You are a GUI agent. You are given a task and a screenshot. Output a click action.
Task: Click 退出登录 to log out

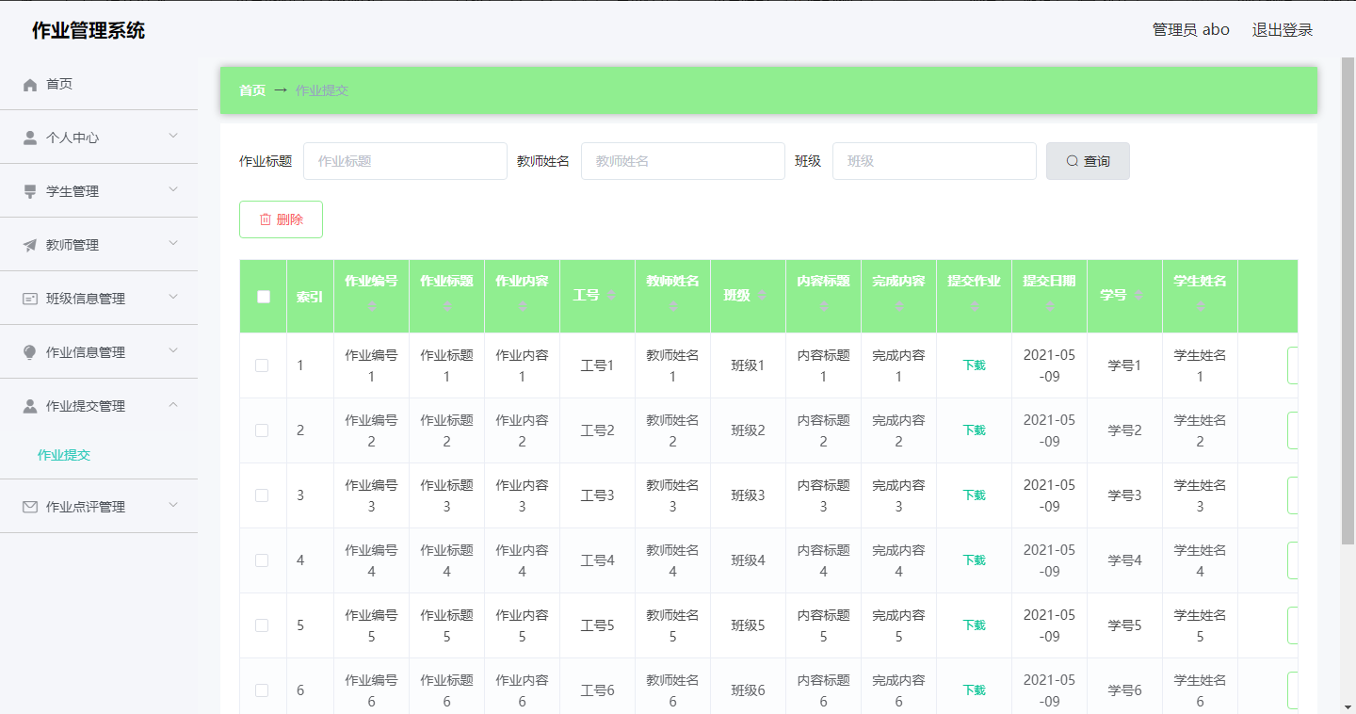pyautogui.click(x=1282, y=30)
